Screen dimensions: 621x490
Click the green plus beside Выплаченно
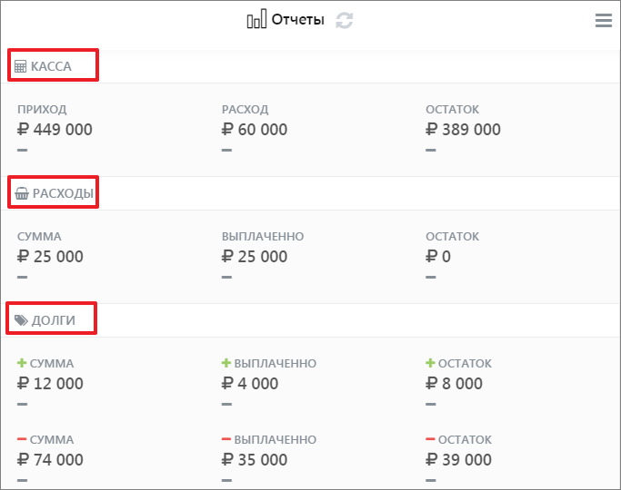(x=226, y=363)
